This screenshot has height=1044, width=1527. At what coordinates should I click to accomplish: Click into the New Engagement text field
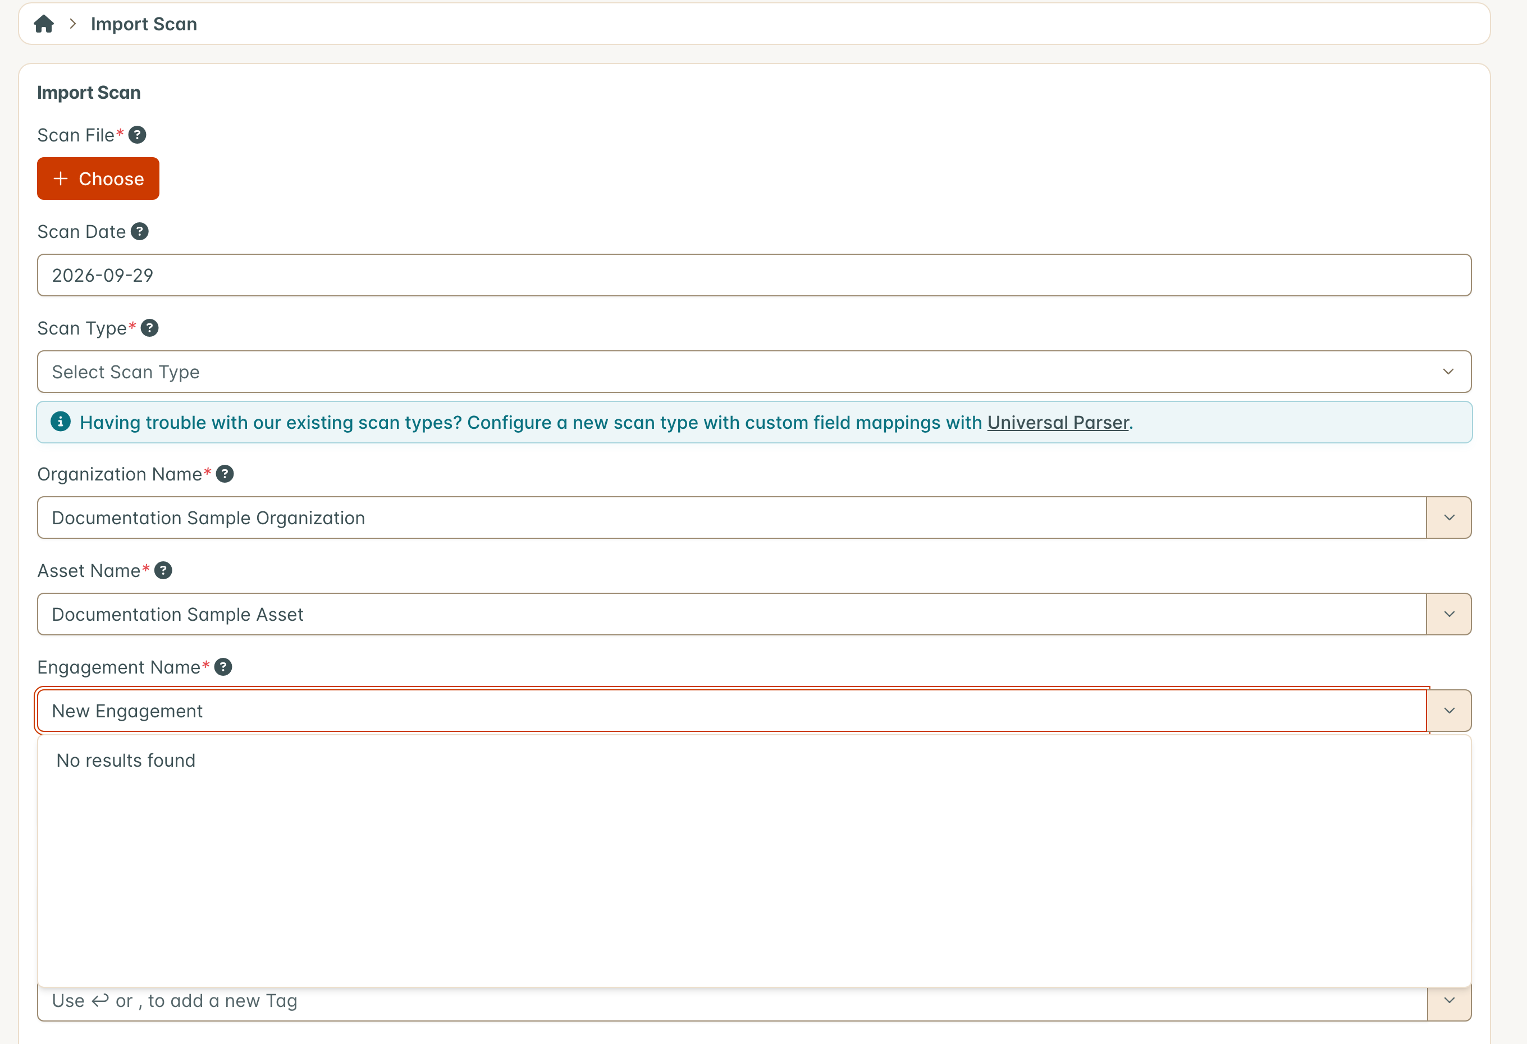[732, 711]
